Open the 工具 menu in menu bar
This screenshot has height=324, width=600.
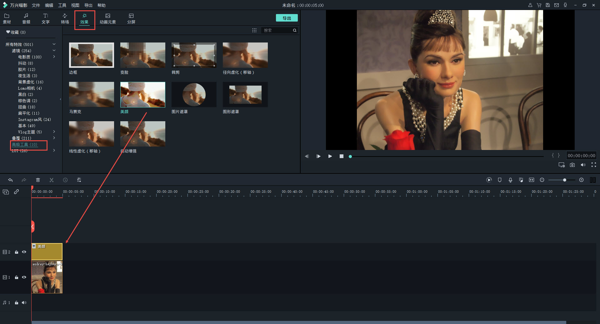[x=62, y=5]
